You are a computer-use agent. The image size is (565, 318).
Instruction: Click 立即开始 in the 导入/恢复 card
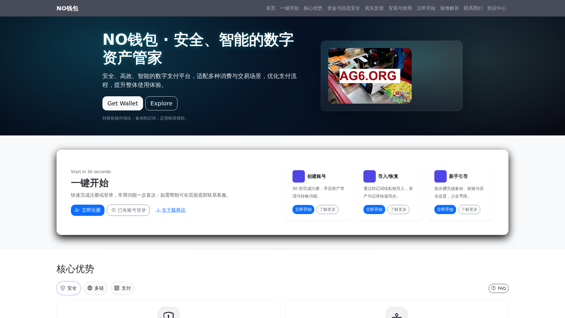click(x=374, y=210)
